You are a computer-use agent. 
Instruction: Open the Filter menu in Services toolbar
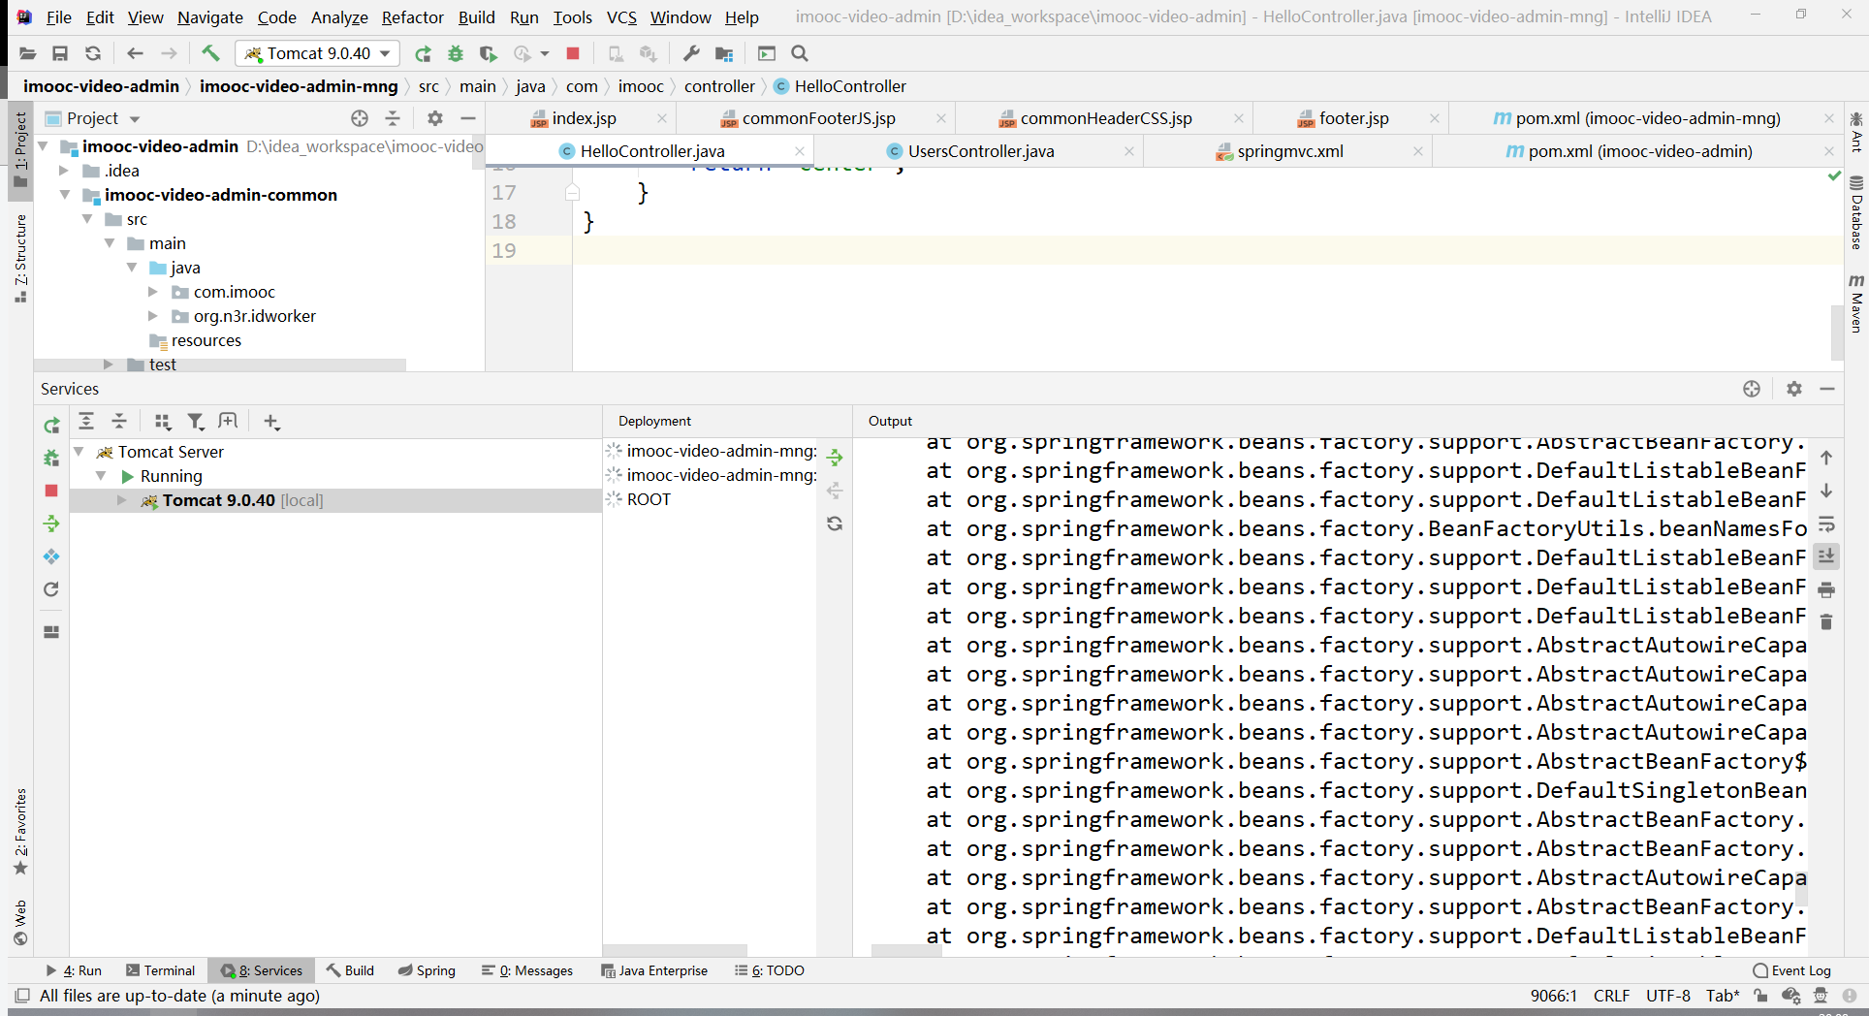pos(196,421)
